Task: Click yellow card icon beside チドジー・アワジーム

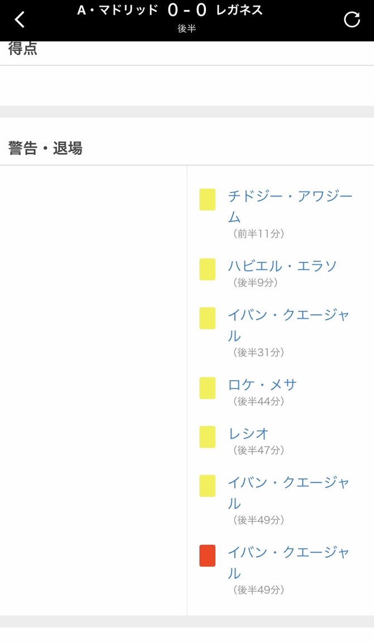Action: 208,199
